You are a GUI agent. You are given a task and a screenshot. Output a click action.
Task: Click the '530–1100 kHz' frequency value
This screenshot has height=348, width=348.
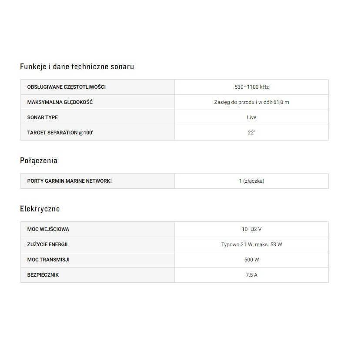[x=251, y=87]
